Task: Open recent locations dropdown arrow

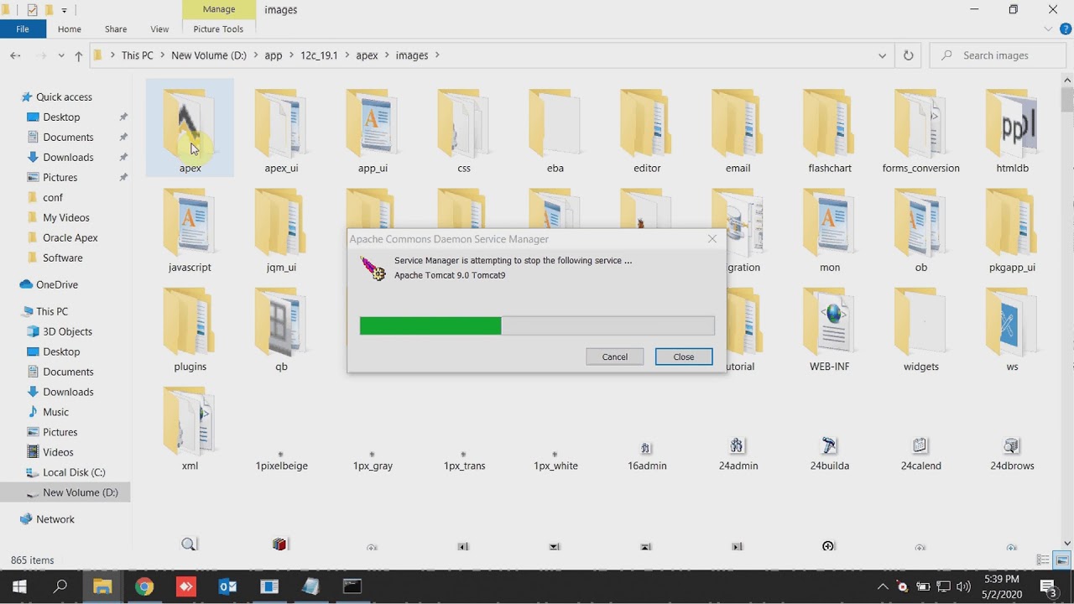Action: (61, 55)
